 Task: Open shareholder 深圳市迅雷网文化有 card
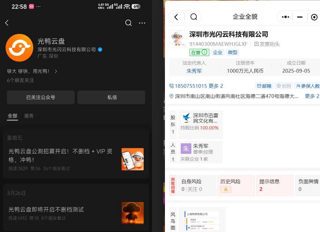[201, 124]
